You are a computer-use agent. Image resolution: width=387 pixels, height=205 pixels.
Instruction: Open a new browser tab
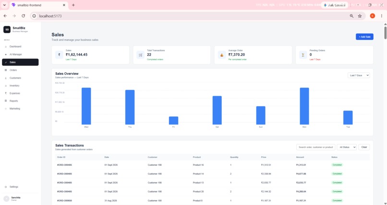pos(73,5)
